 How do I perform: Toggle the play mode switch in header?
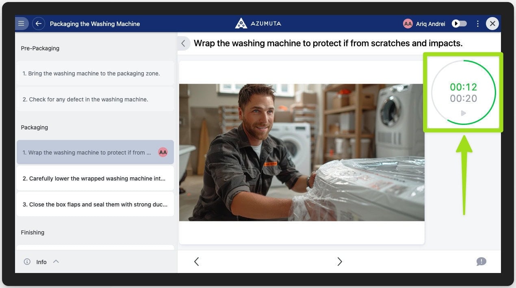click(460, 24)
